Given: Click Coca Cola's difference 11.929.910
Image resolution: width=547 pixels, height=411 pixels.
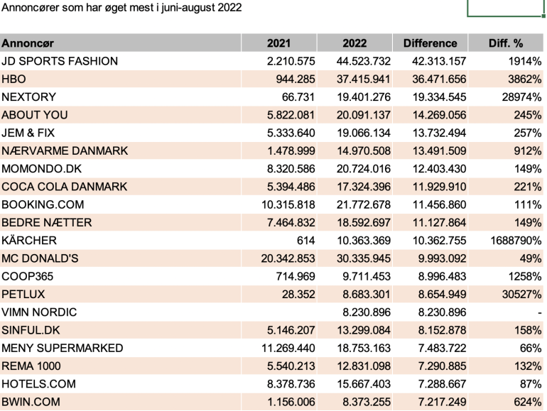Looking at the screenshot, I should click(x=439, y=187).
